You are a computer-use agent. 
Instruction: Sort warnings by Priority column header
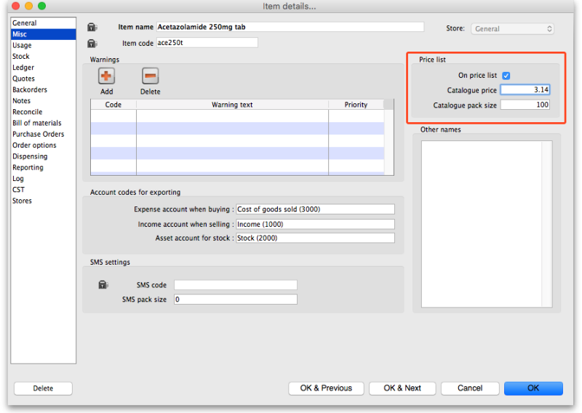[x=356, y=105]
